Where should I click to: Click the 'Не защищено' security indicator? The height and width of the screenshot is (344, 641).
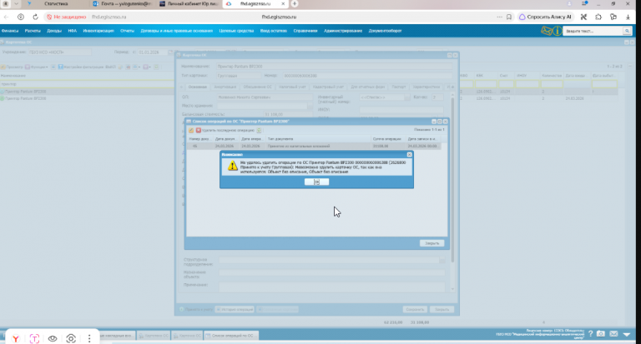66,17
